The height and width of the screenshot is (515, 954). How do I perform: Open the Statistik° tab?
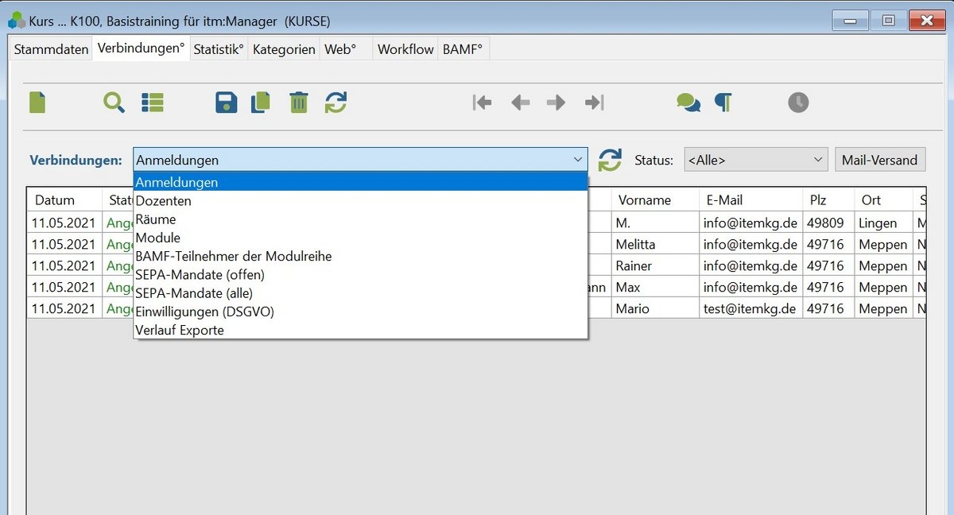[x=219, y=49]
